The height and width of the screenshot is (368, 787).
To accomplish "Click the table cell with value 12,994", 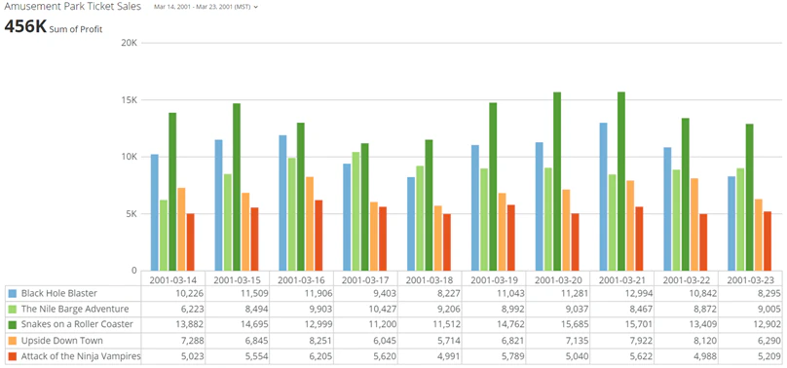I will (x=622, y=293).
